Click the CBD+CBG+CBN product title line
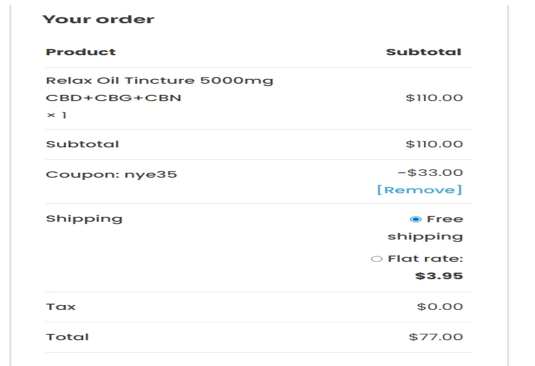The width and height of the screenshot is (535, 366). coord(113,98)
